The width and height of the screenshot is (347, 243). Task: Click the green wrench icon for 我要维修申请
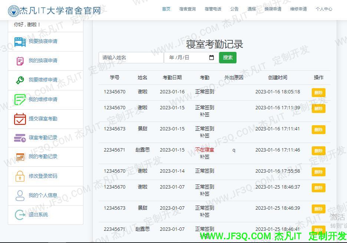[x=20, y=80]
